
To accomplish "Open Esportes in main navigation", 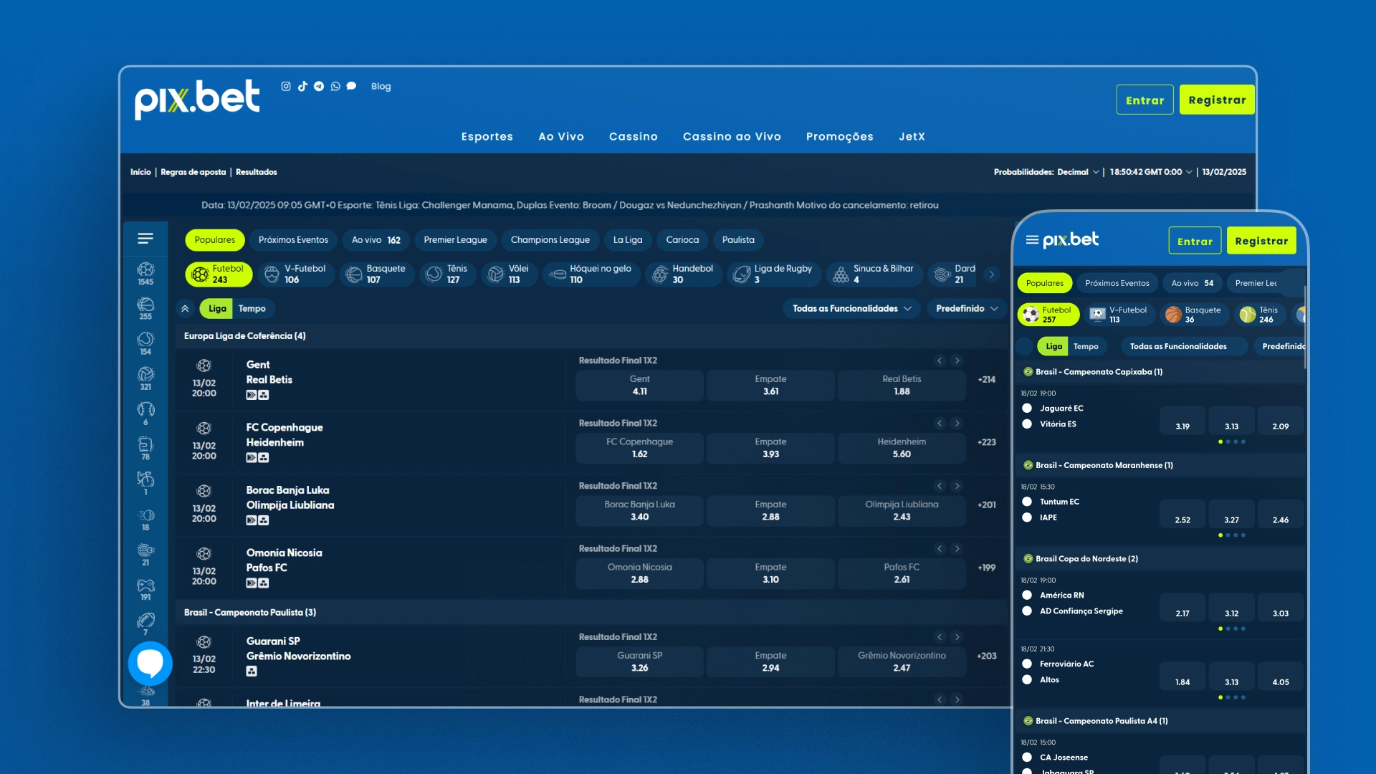I will pos(487,137).
